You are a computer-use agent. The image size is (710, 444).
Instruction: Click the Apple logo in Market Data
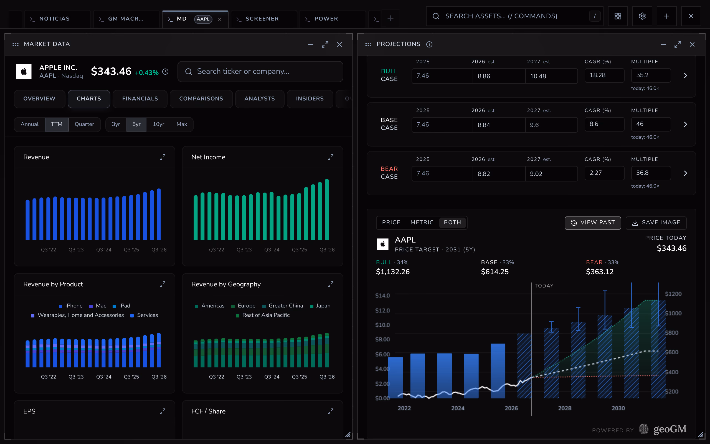24,72
